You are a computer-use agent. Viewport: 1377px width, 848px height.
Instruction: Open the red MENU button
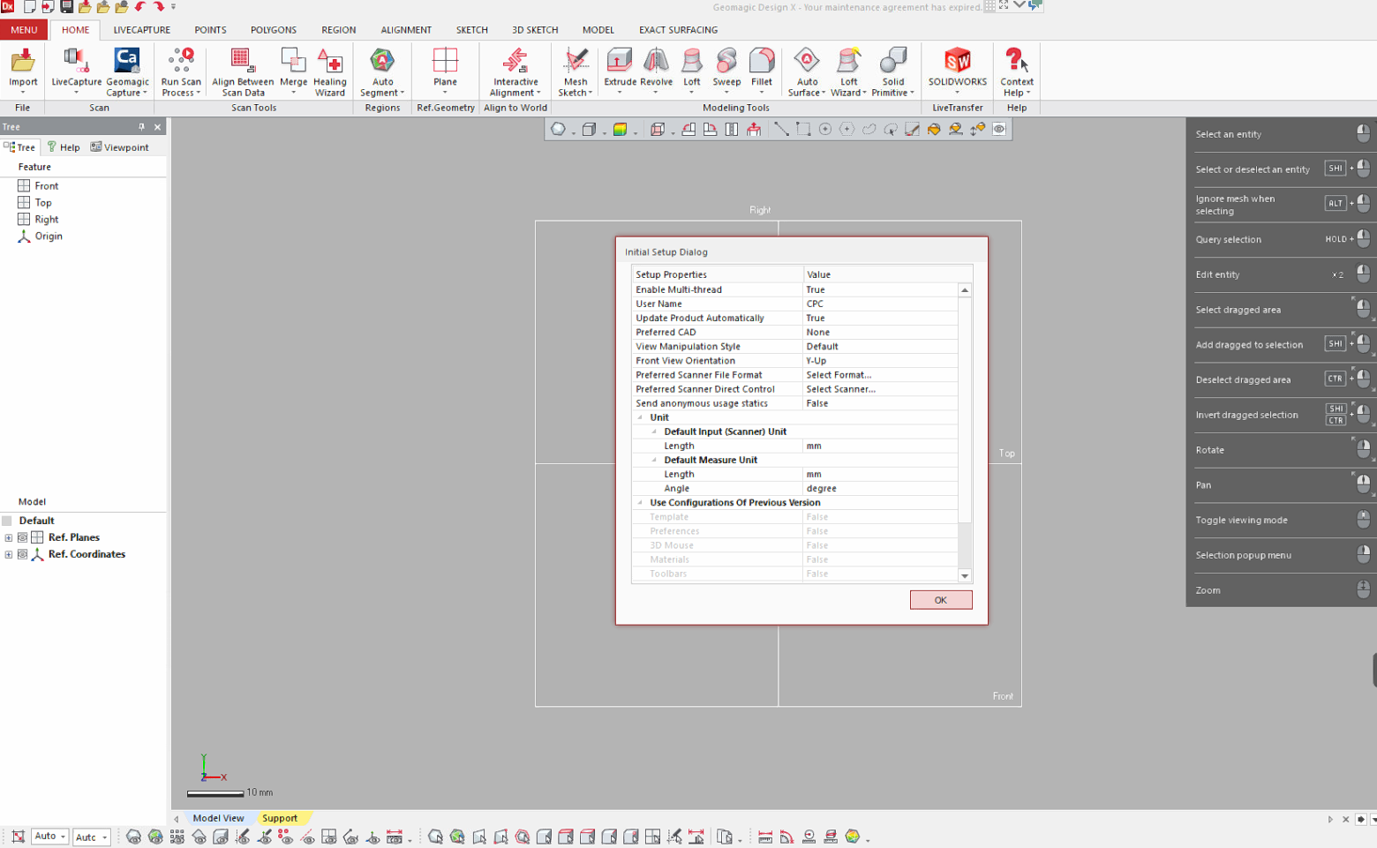[24, 30]
